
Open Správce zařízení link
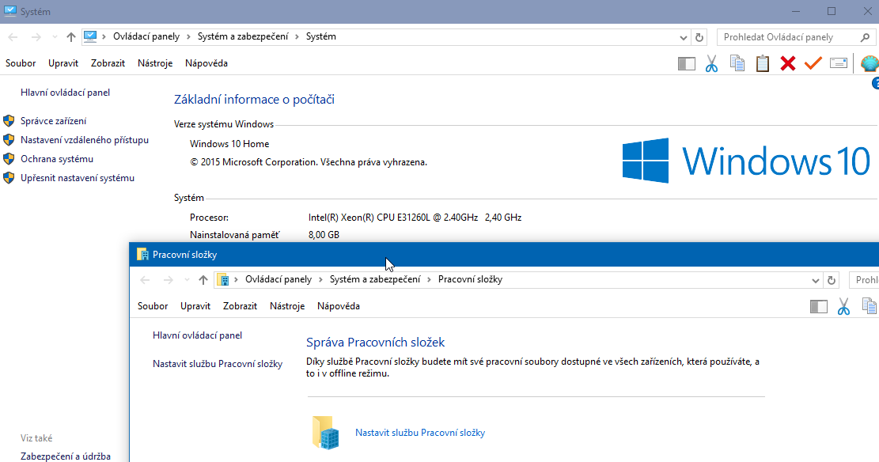tap(53, 121)
